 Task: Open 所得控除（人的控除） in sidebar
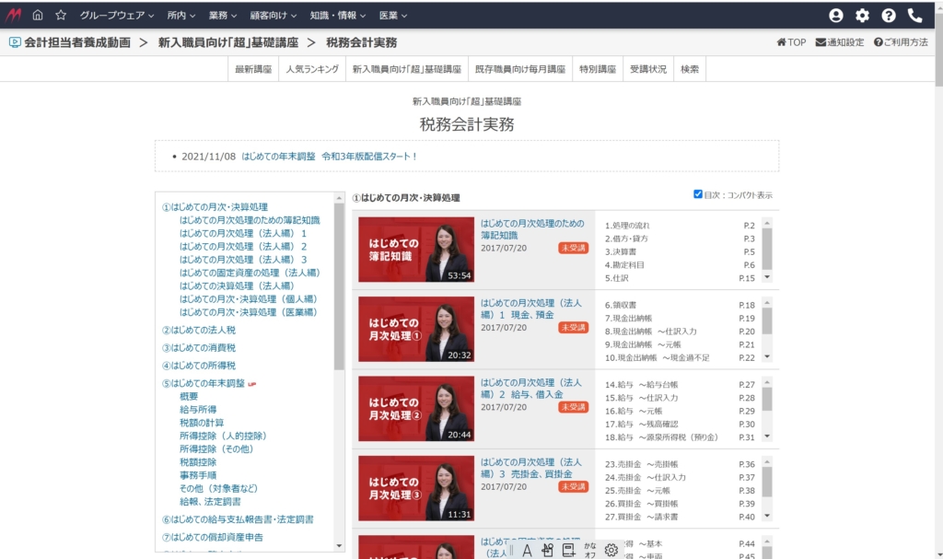pos(223,436)
